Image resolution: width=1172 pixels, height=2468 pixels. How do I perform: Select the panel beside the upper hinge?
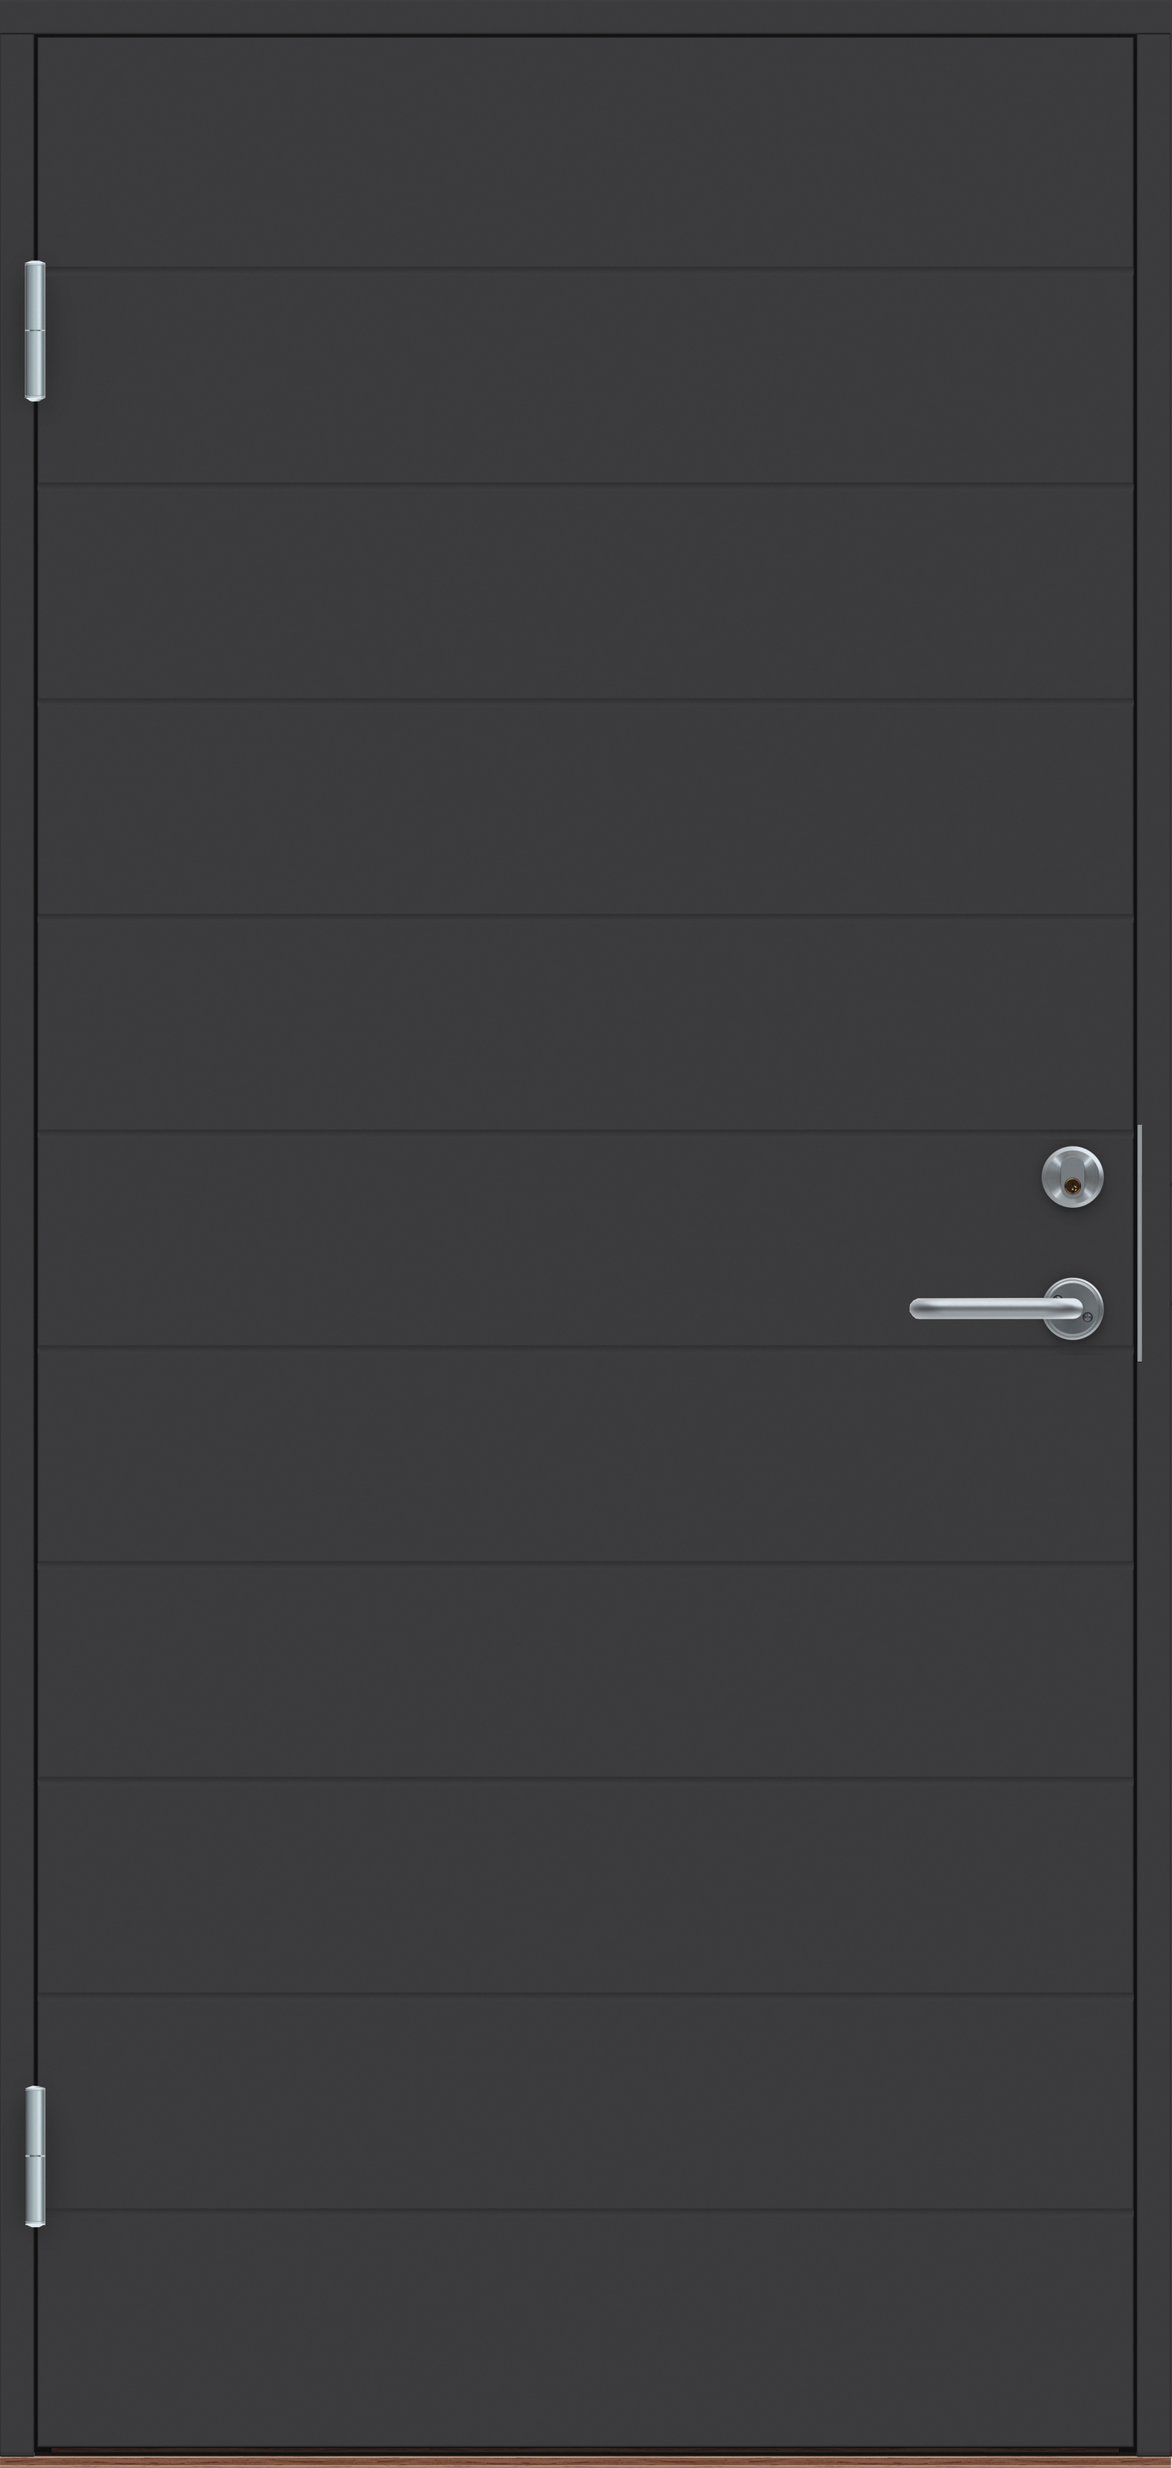click(584, 377)
